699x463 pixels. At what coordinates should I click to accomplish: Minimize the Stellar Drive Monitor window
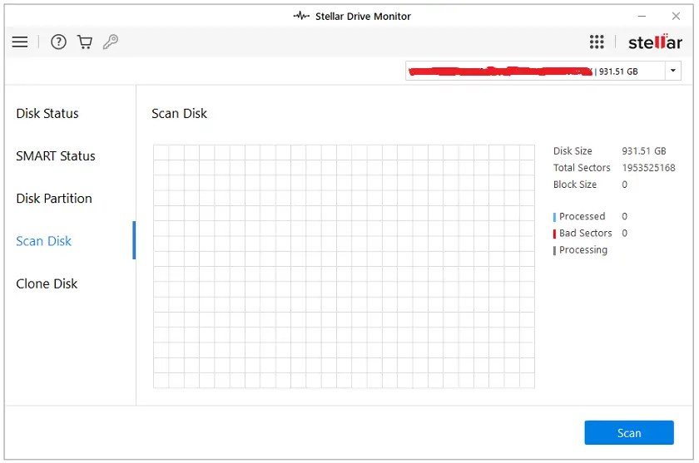coord(642,16)
